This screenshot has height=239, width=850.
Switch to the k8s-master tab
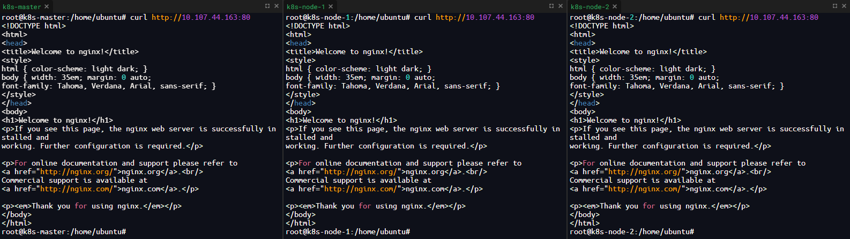[x=21, y=6]
